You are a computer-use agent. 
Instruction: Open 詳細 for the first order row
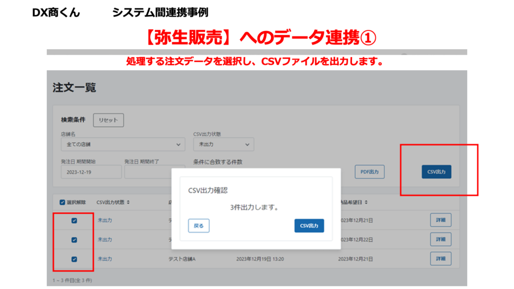tap(440, 220)
